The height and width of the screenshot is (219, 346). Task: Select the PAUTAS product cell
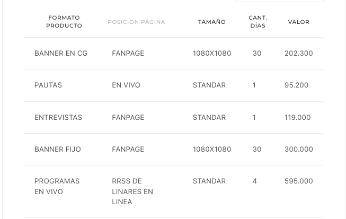point(48,85)
